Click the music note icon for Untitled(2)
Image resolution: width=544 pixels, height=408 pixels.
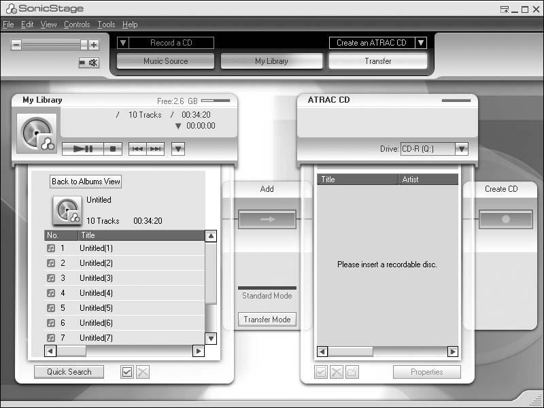click(51, 263)
